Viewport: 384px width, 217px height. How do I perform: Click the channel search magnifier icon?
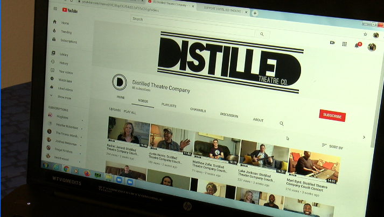282,124
